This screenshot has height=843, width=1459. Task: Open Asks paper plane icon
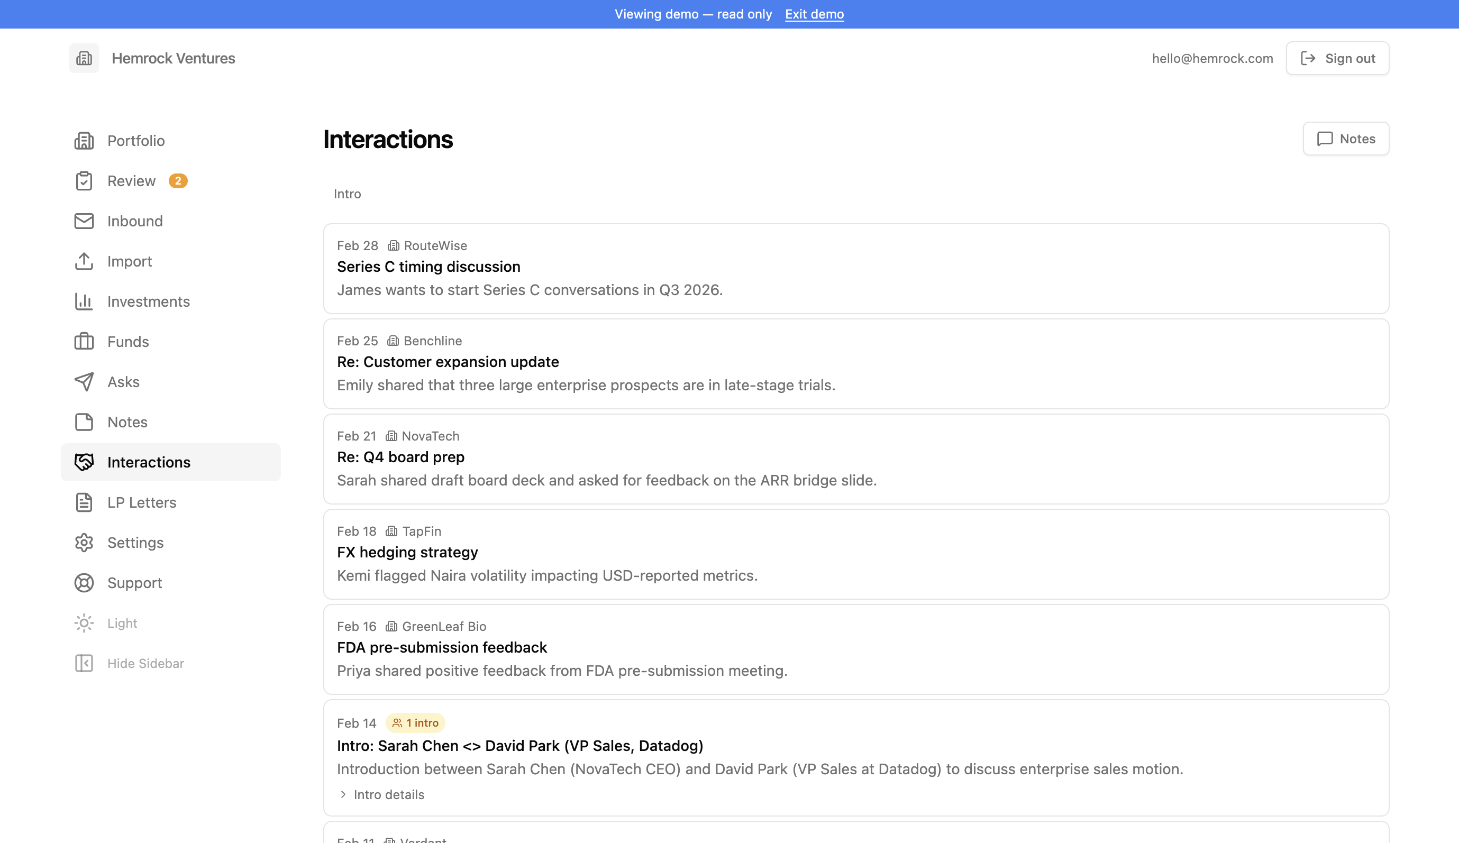point(84,381)
